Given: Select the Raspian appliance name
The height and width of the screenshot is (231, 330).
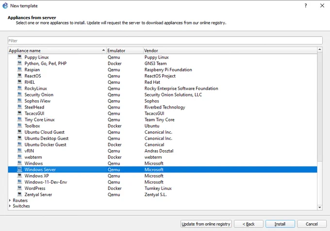Looking at the screenshot, I should [32, 70].
